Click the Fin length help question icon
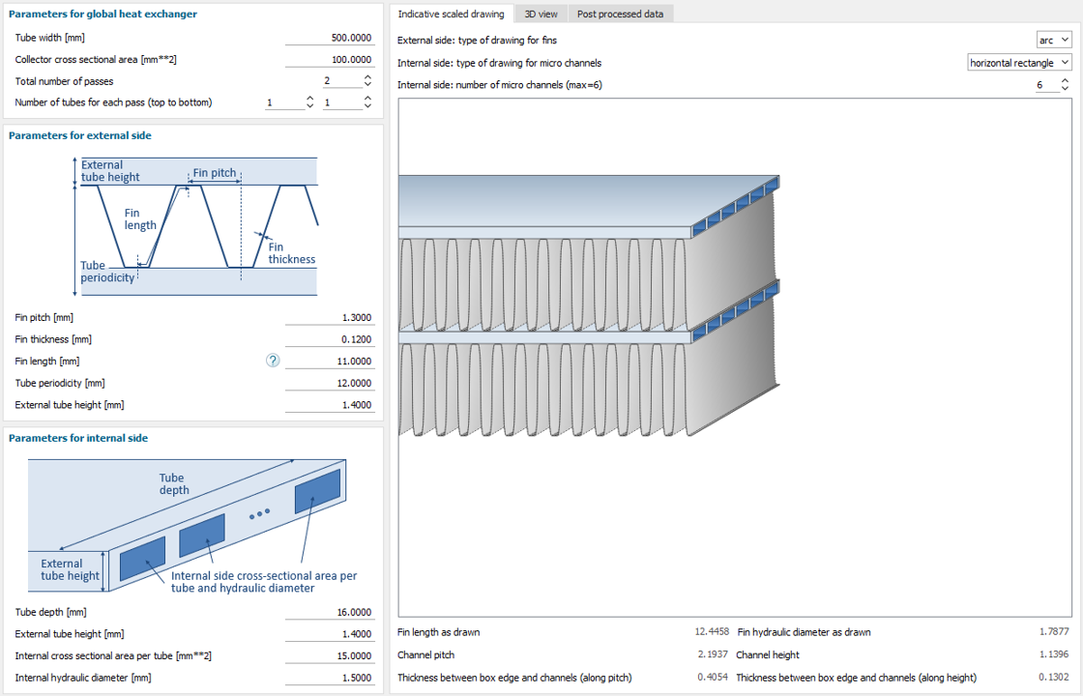 (273, 361)
